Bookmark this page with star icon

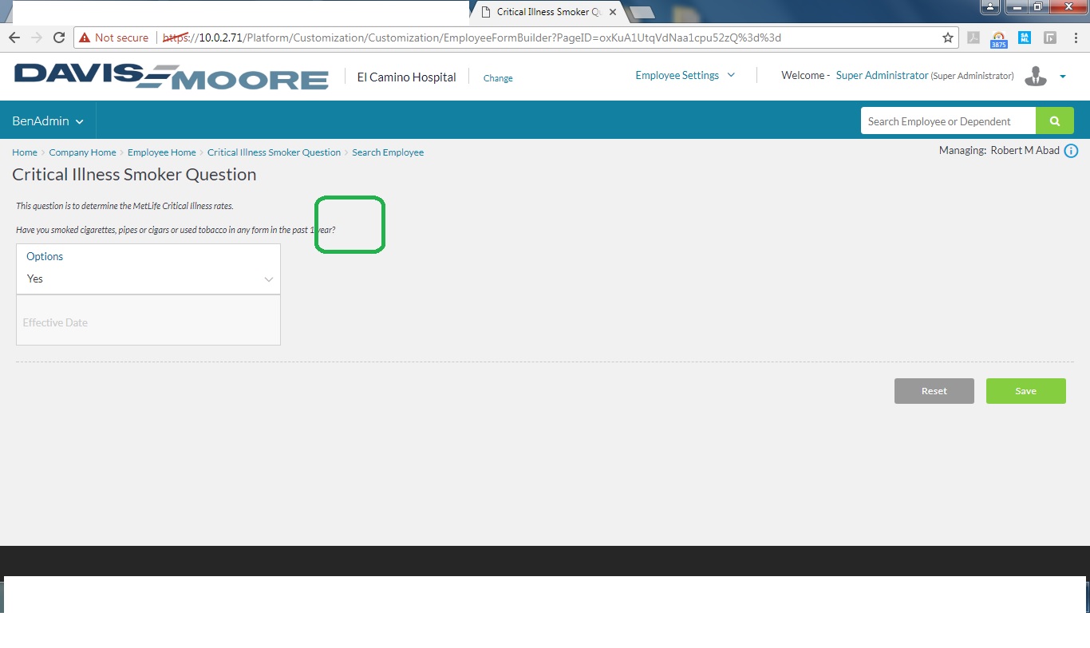pos(948,38)
